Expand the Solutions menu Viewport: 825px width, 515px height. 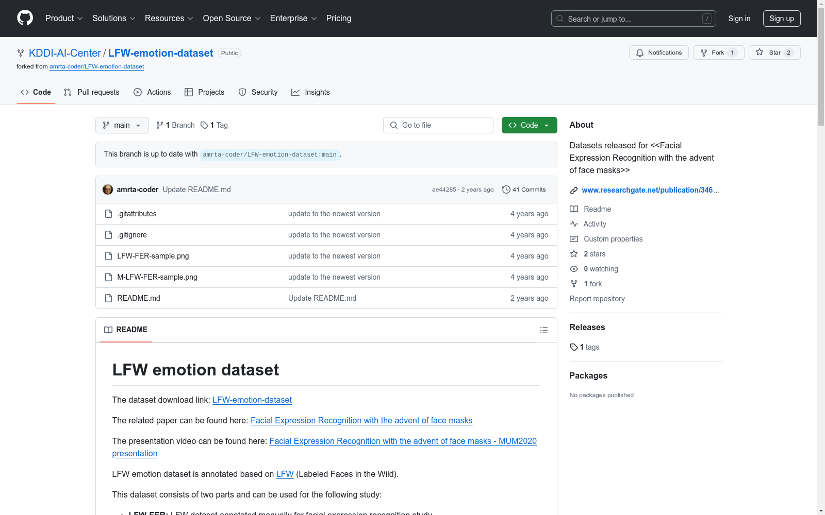(114, 19)
